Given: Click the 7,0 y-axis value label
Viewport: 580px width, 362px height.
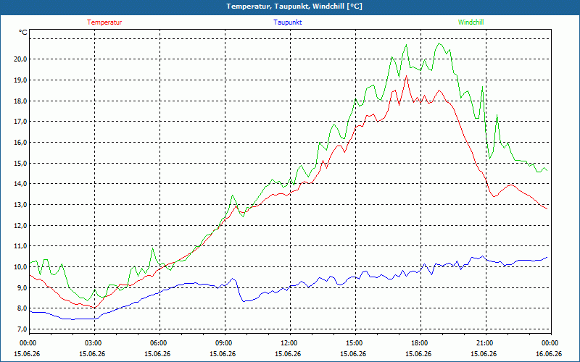Looking at the screenshot, I should point(22,329).
